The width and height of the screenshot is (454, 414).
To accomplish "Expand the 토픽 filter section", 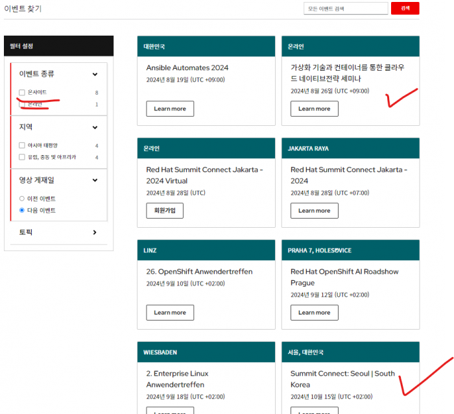I will pos(95,232).
